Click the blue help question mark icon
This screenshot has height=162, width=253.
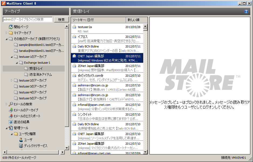click(x=246, y=11)
